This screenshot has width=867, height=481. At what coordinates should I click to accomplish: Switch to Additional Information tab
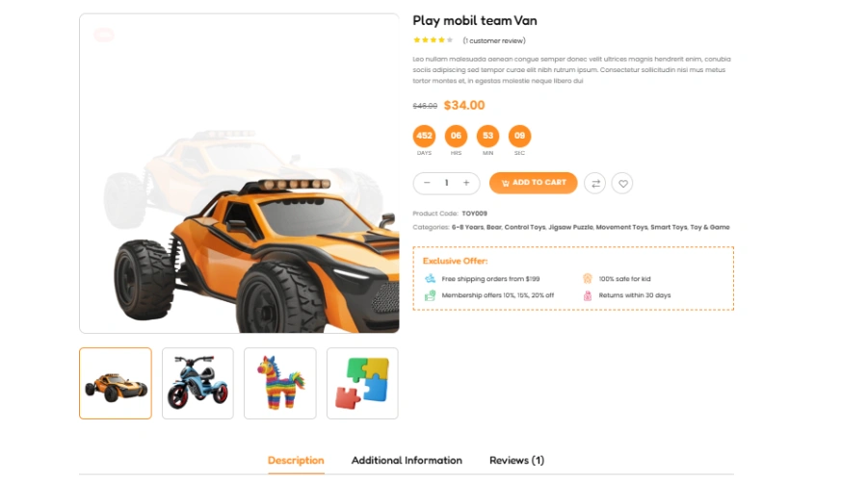(x=407, y=460)
